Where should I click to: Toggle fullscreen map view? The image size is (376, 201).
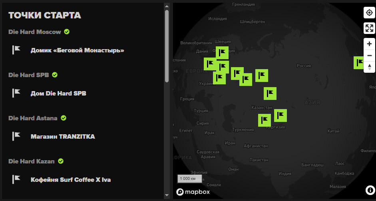(x=369, y=28)
